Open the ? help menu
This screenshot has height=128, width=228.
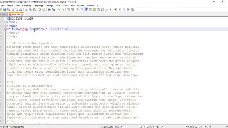(97, 6)
